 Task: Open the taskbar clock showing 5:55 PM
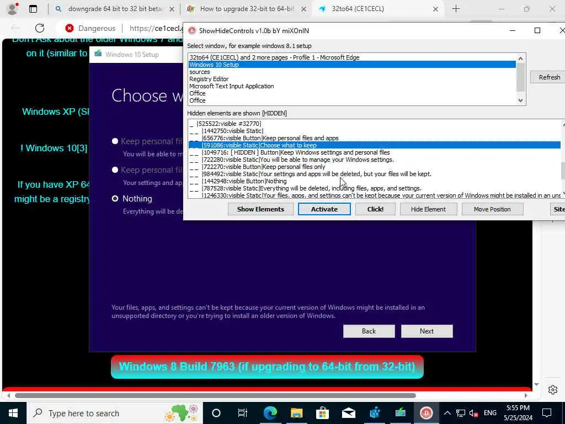coord(518,413)
